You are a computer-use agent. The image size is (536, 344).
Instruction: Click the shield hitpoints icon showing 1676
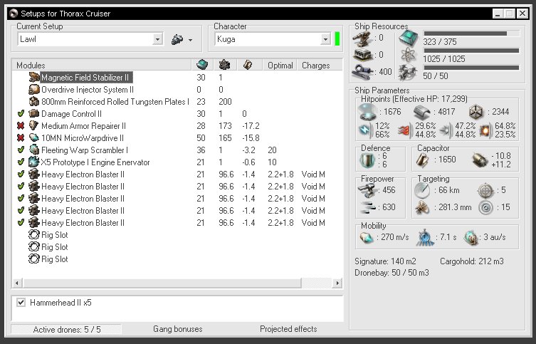[367, 112]
